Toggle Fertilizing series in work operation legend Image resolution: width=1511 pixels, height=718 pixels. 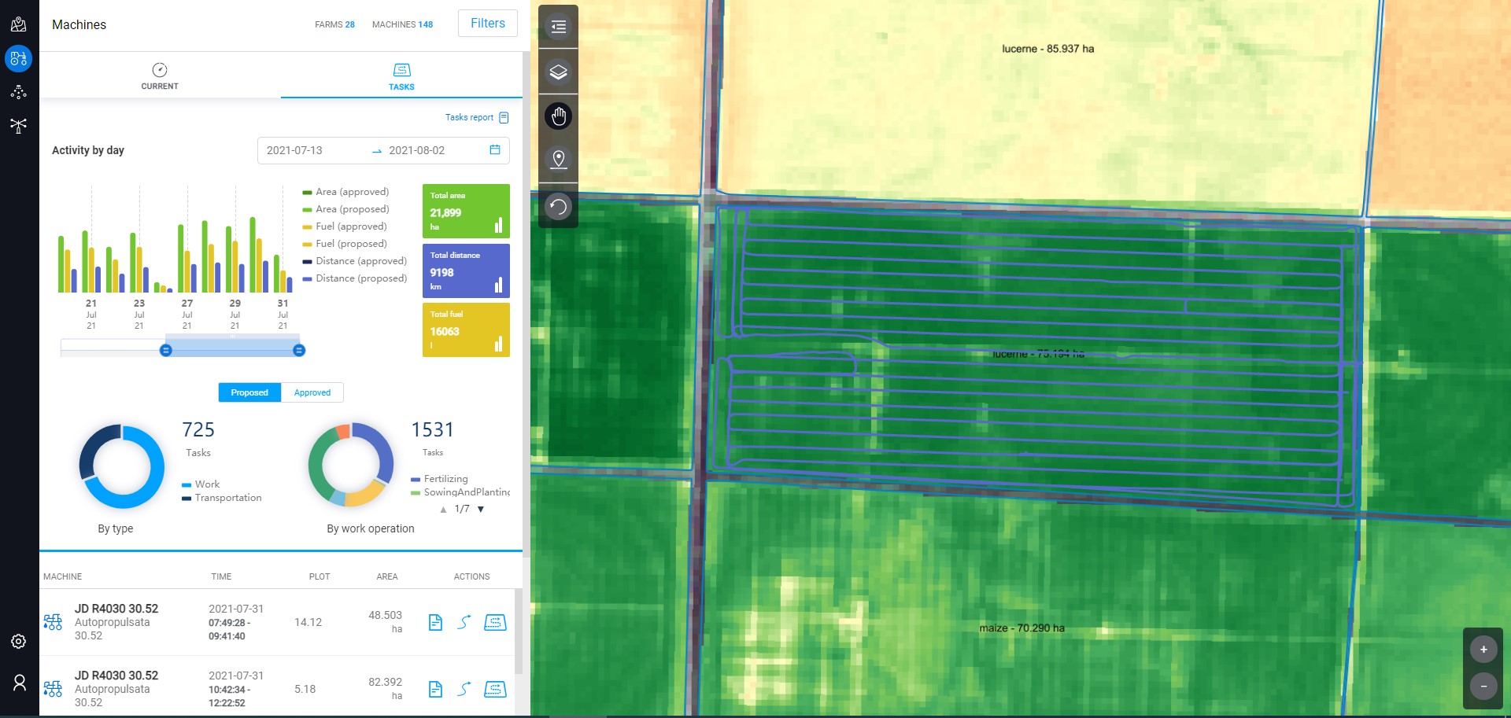coord(439,479)
